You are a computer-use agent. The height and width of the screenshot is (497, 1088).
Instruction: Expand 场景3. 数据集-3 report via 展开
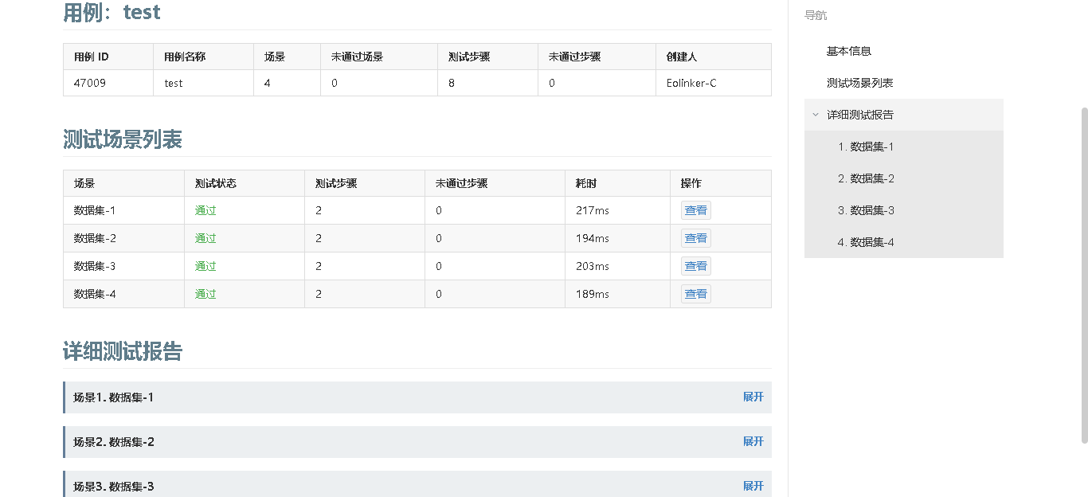[x=753, y=486]
